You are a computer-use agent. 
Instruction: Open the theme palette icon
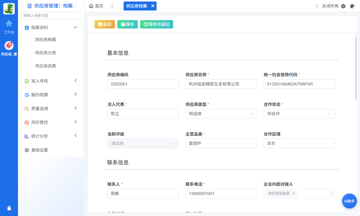pyautogui.click(x=352, y=6)
